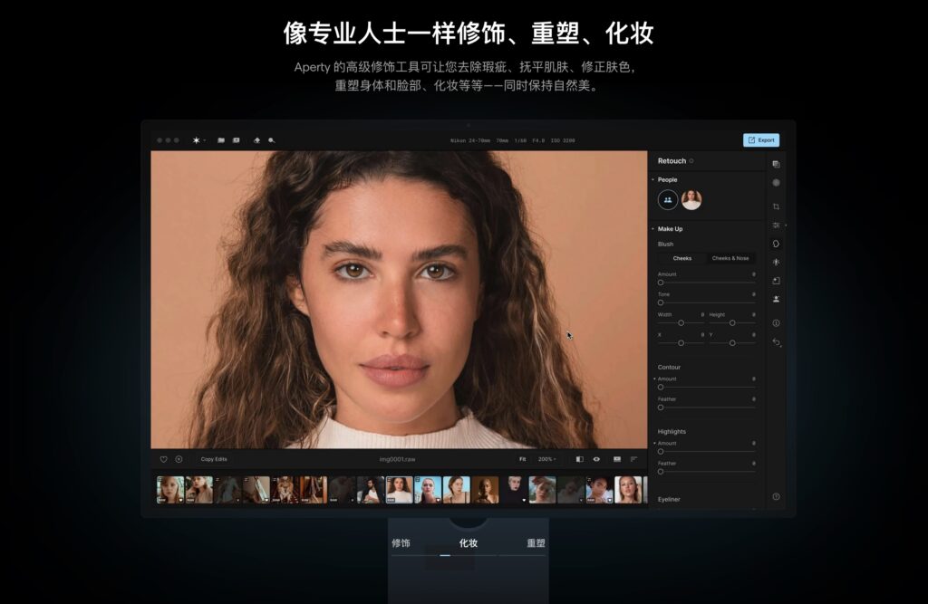The width and height of the screenshot is (928, 604).
Task: Click the undo history icon in the right sidebar
Action: pyautogui.click(x=776, y=342)
